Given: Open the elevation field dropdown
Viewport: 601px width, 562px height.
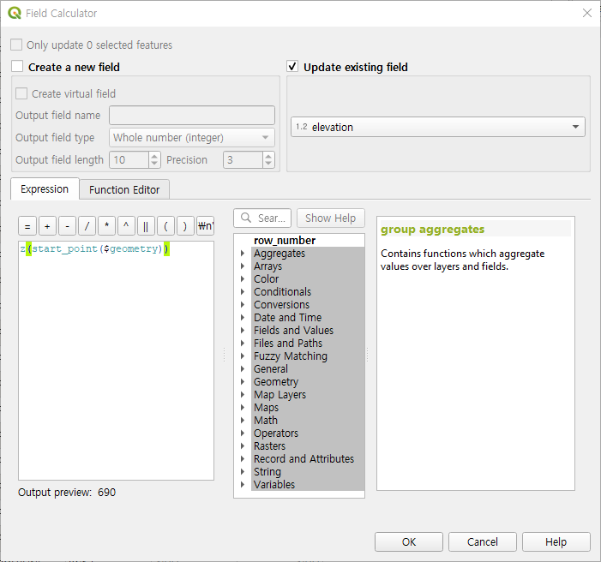Looking at the screenshot, I should tap(438, 127).
